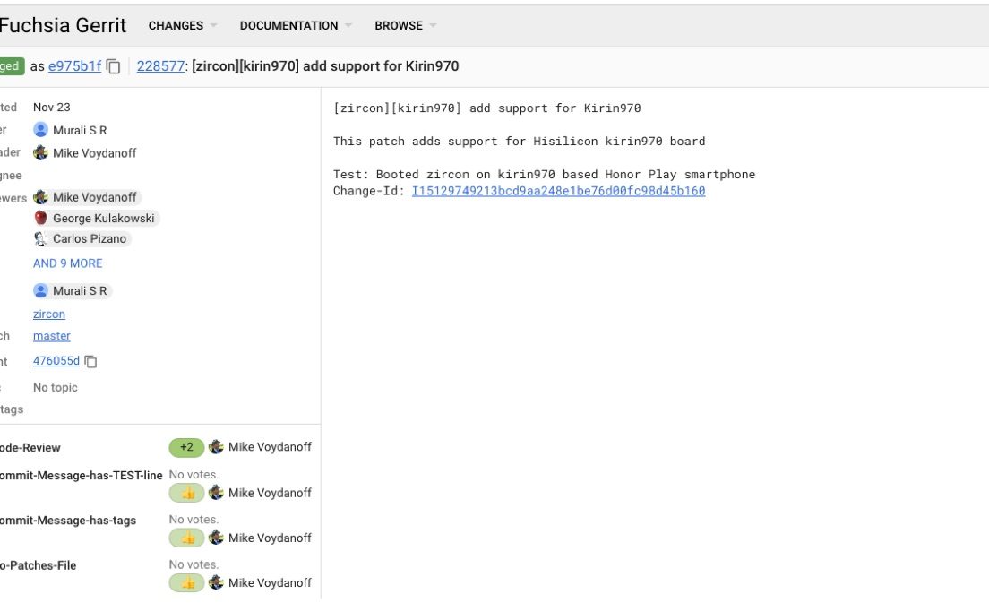The image size is (989, 603).
Task: Expand AND 9 MORE reviewers
Action: pos(68,263)
